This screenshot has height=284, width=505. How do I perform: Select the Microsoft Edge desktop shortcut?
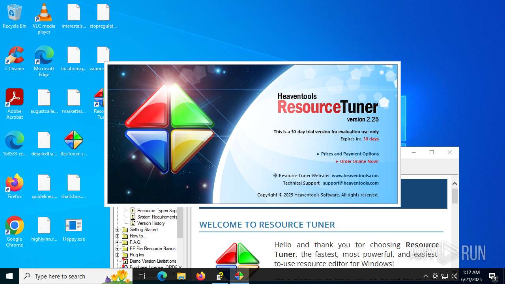coord(44,61)
